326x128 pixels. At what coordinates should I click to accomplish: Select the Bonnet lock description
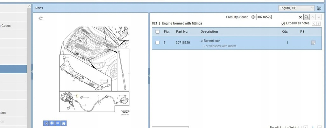pos(212,41)
